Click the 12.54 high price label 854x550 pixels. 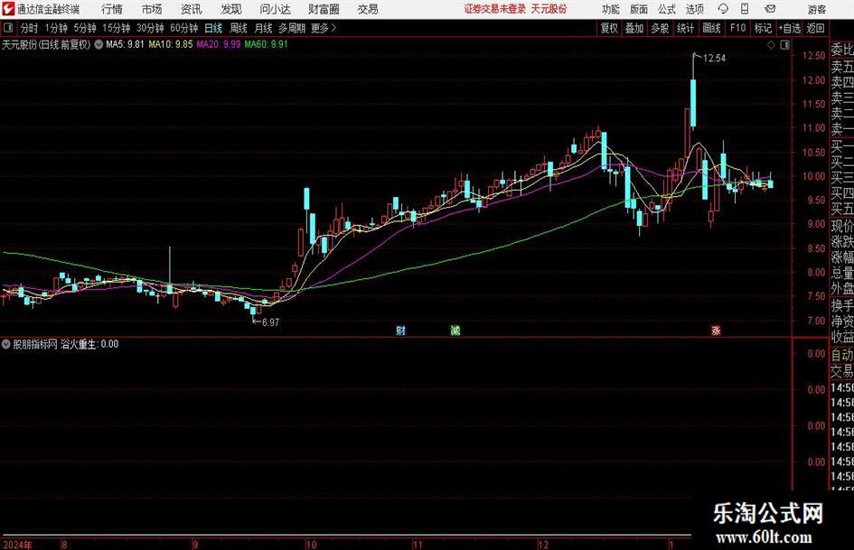click(714, 59)
